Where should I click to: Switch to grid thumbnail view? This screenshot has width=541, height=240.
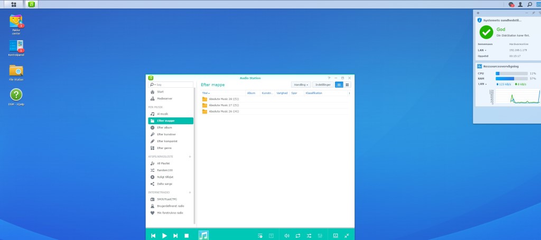coord(347,85)
